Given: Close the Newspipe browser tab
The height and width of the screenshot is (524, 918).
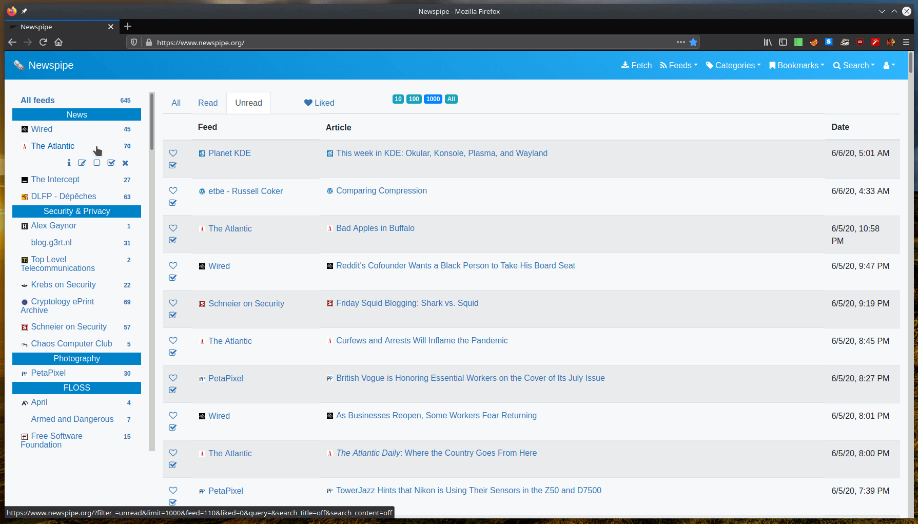Looking at the screenshot, I should pos(111,27).
